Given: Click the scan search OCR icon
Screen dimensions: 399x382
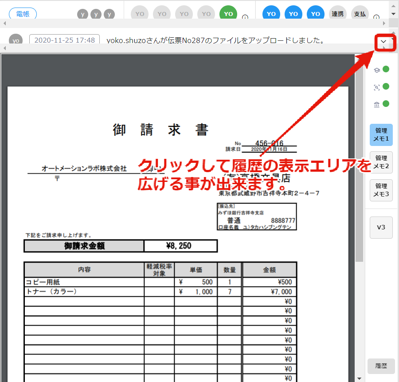Looking at the screenshot, I should (377, 87).
